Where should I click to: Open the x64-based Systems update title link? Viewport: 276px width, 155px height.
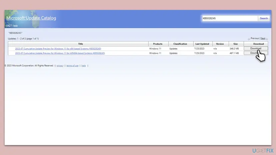pos(58,49)
